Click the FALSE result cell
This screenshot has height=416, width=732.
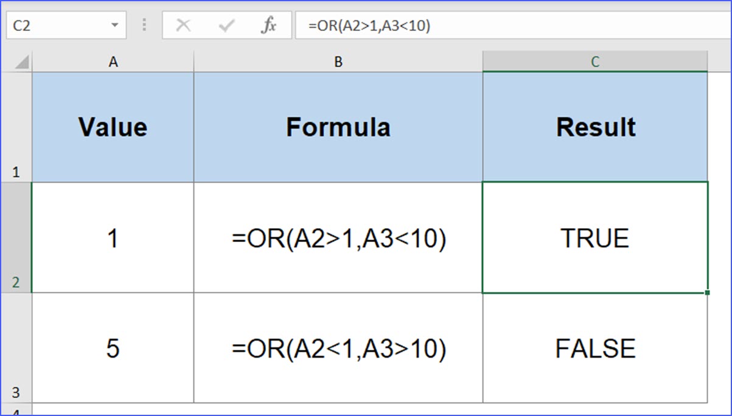point(595,348)
